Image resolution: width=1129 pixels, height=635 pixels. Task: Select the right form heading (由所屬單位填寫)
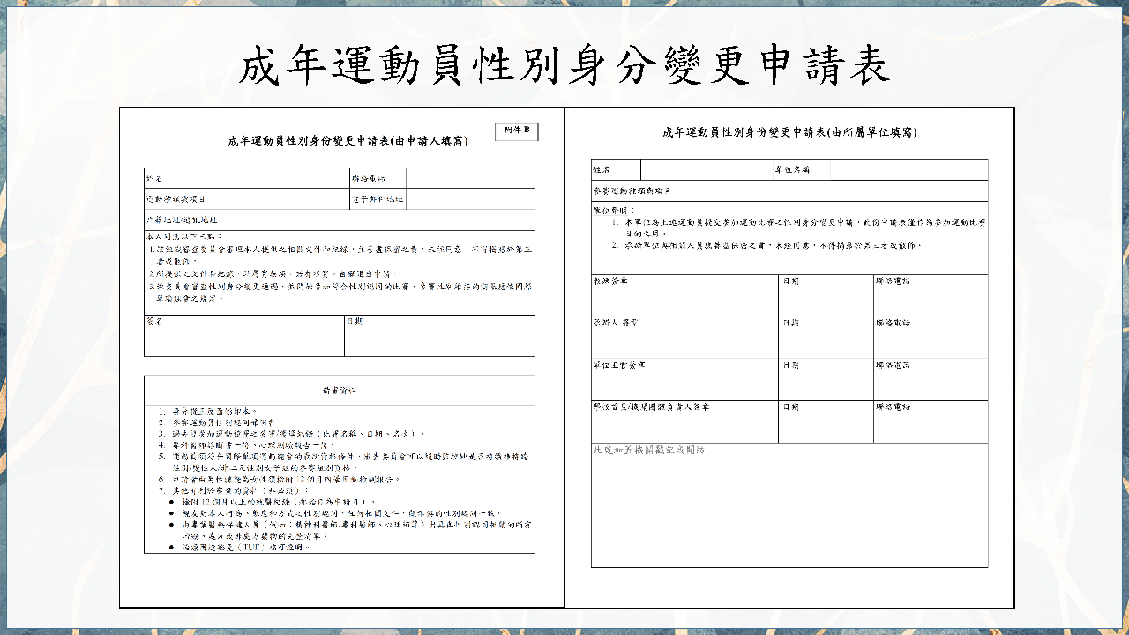(789, 132)
